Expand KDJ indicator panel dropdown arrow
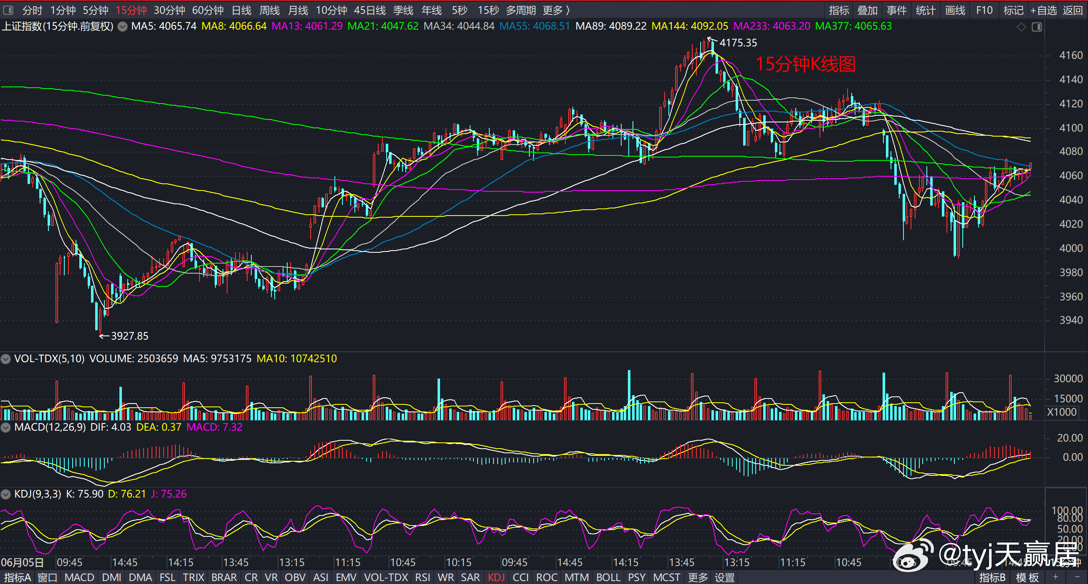1088x584 pixels. 5,495
